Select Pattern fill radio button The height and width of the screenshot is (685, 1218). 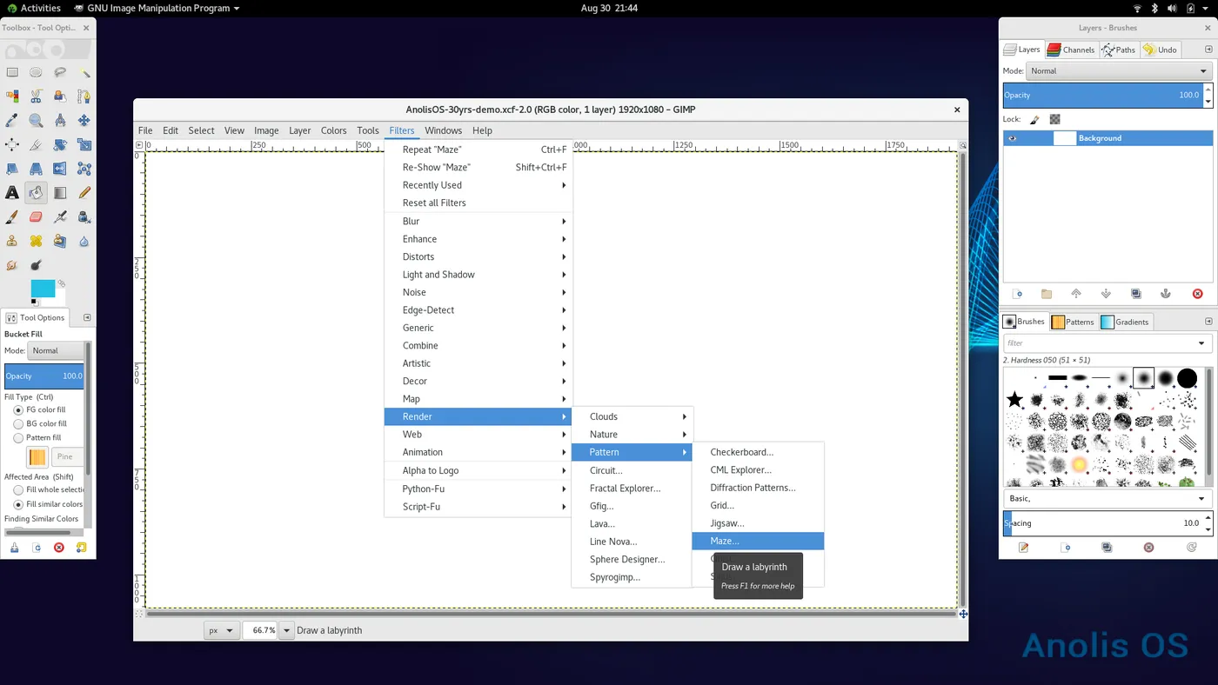[x=18, y=438]
